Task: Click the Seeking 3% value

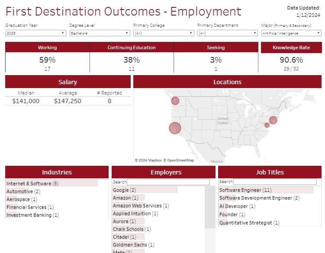Action: tap(216, 60)
